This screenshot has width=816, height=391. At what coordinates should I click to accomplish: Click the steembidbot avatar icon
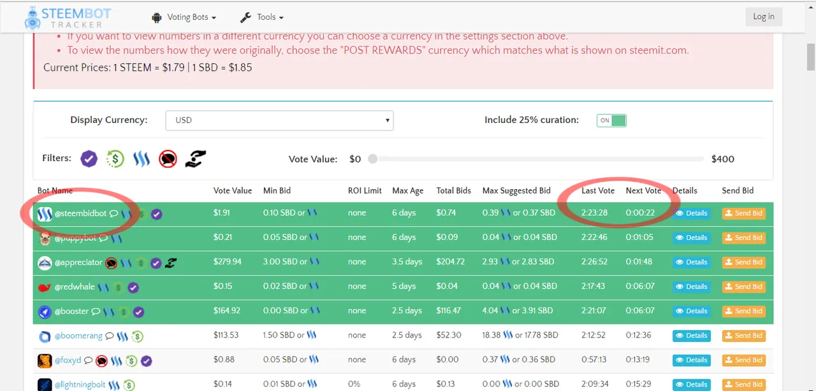point(45,213)
